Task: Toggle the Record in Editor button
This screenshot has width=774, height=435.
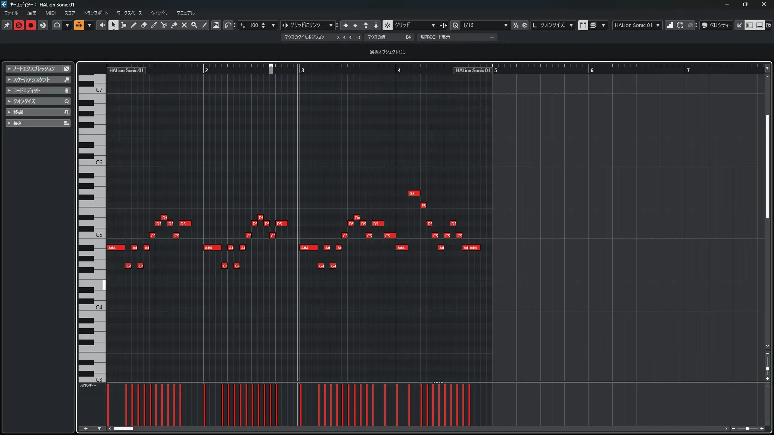Action: pos(31,25)
